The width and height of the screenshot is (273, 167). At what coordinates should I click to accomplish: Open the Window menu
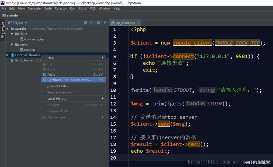tap(104, 9)
